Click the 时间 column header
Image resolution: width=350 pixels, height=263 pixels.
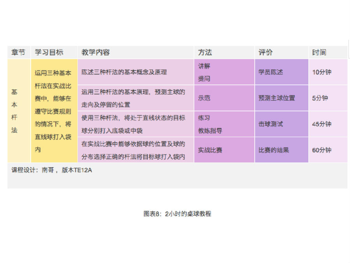(x=328, y=52)
